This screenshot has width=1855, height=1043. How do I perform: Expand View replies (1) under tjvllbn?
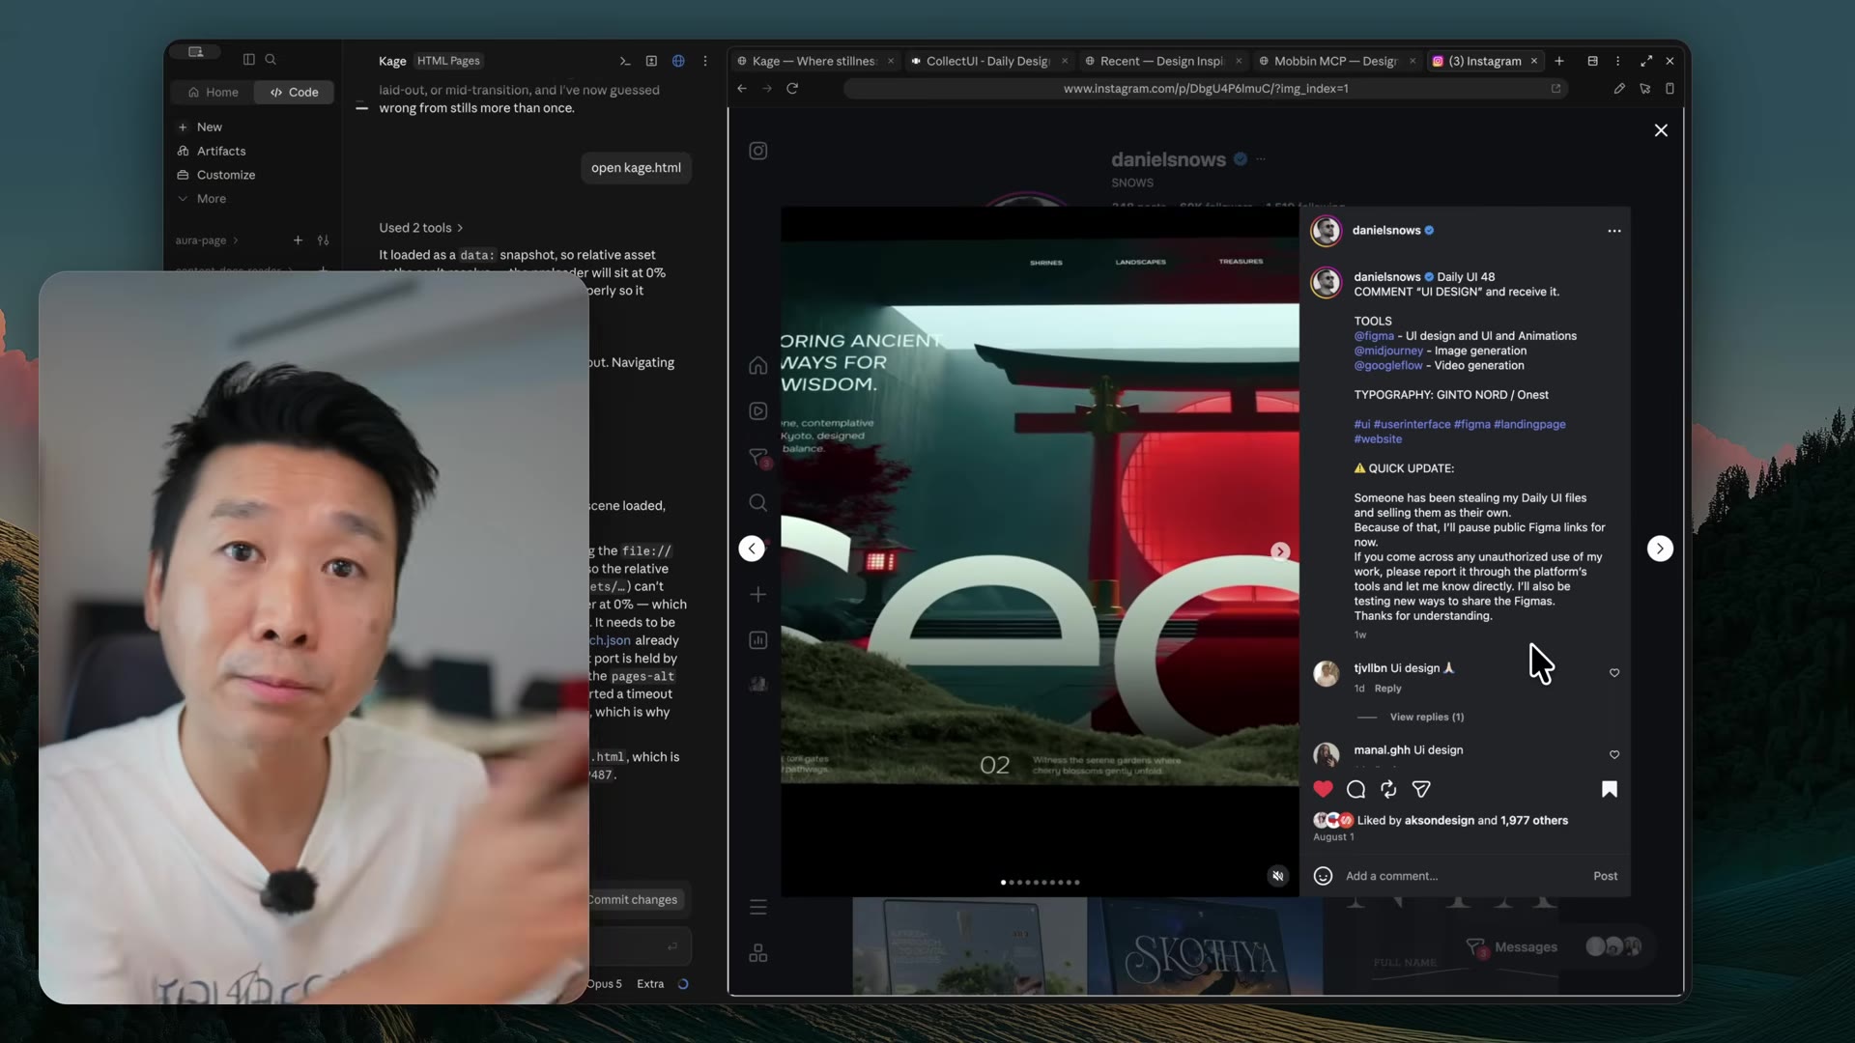coord(1426,718)
